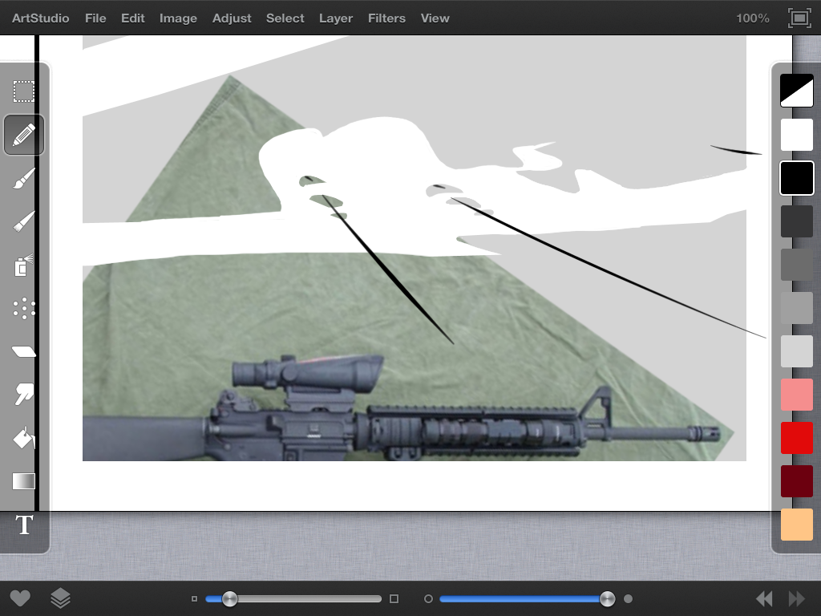This screenshot has width=821, height=616.
Task: Select the Text tool
Action: click(24, 525)
